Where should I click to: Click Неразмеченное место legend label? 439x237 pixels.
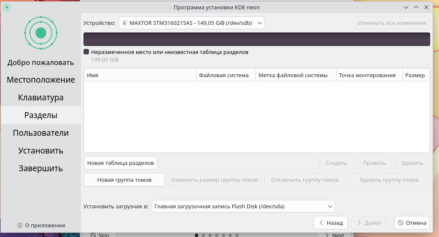[170, 52]
